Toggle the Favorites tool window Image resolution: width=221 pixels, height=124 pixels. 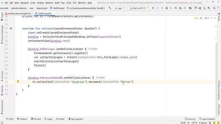tap(2, 90)
